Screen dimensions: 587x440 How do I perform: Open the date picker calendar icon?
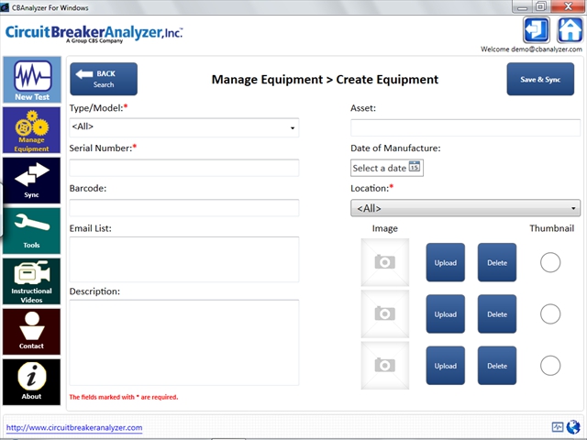coord(414,167)
